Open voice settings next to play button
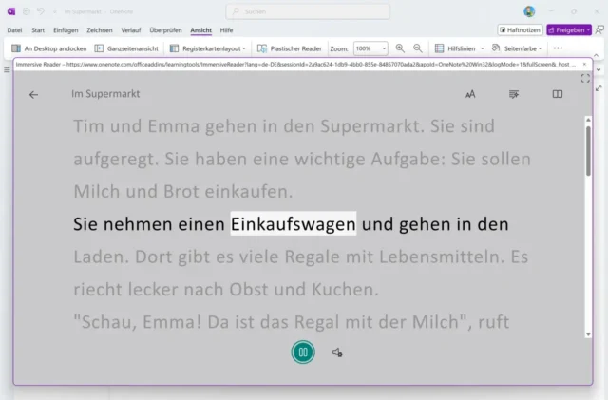 [x=337, y=352]
